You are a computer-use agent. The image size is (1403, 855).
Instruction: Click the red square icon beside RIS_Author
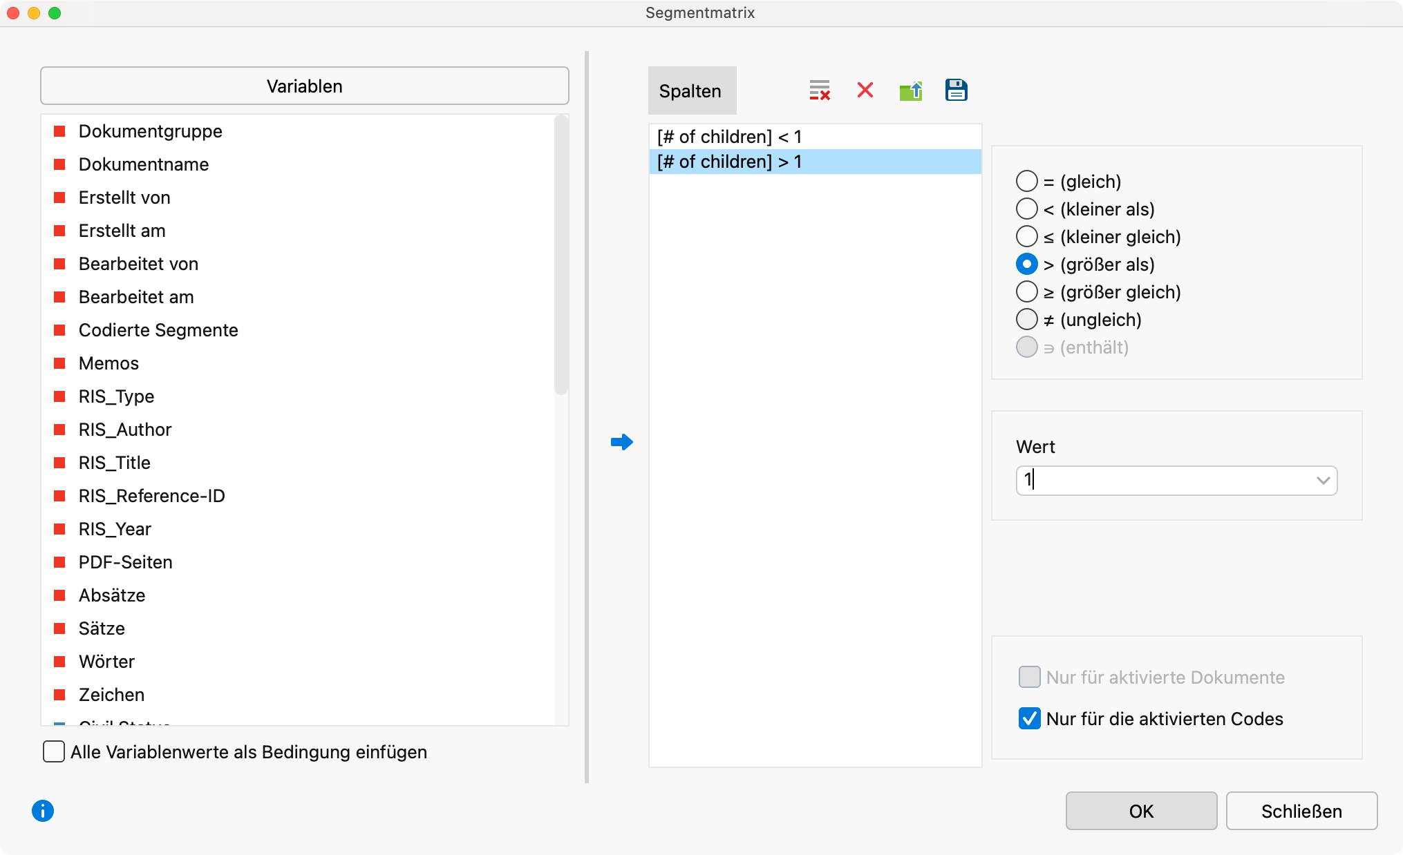point(59,430)
